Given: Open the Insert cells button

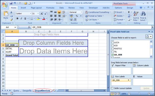Looking at the screenshot, I should coord(118,12).
